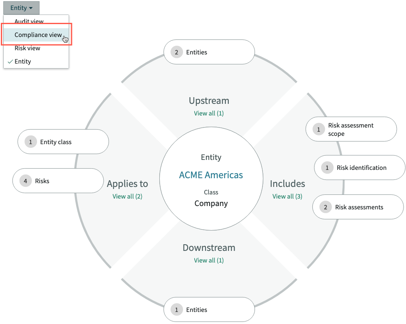This screenshot has width=406, height=324.
Task: Click the Downstream segment heading
Action: tap(209, 248)
